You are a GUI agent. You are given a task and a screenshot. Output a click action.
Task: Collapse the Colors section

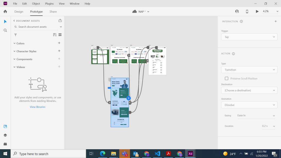coord(15,43)
